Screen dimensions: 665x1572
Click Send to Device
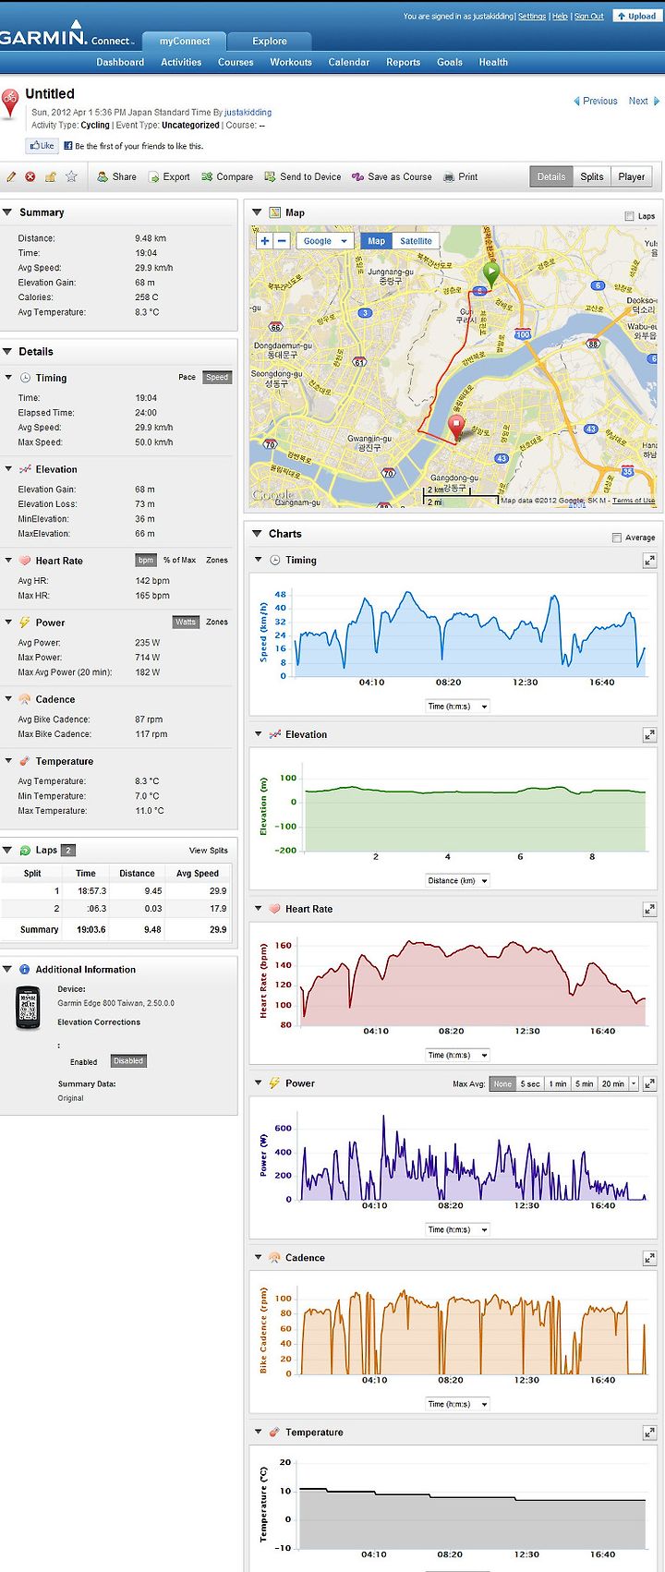coord(303,176)
